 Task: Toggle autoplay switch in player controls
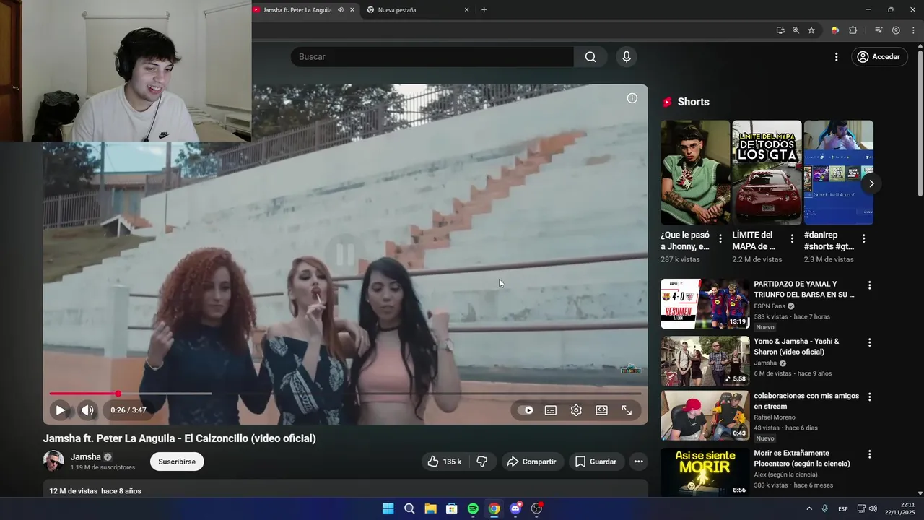pyautogui.click(x=525, y=410)
